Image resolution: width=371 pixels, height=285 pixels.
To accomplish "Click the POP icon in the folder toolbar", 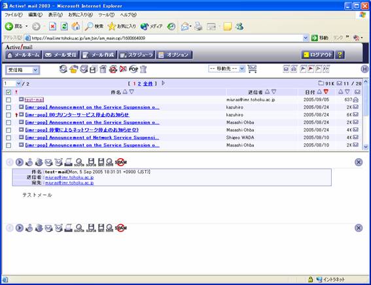I will coord(133,69).
